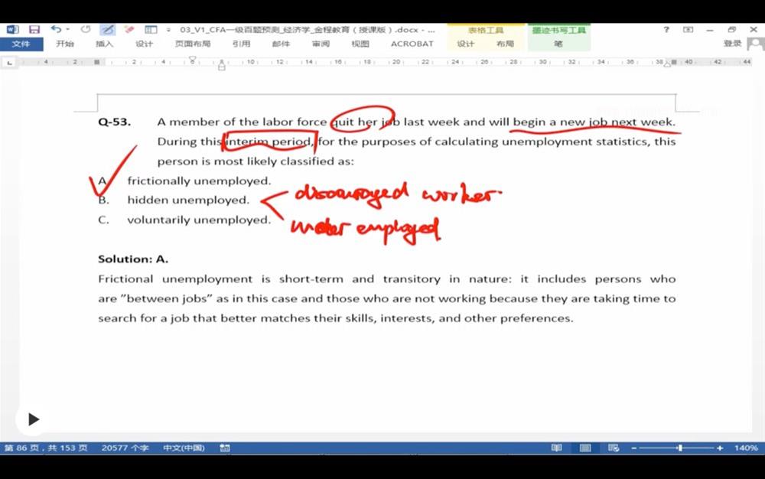The image size is (765, 479).
Task: Switch to Read Mode view icon in status bar
Action: 557,448
